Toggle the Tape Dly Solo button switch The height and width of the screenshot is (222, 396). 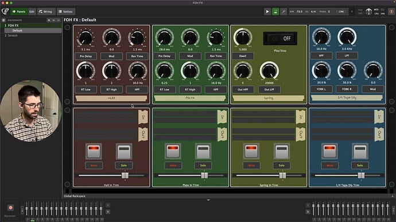point(360,152)
